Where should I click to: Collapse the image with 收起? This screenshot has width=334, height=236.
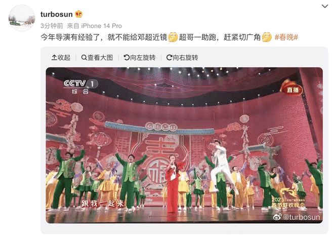coord(61,58)
